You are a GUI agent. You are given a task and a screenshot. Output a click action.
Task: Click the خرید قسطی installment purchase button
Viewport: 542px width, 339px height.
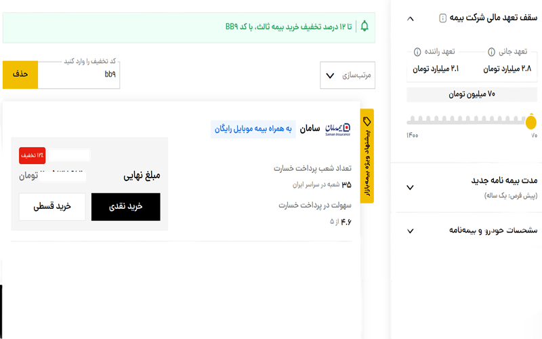click(x=52, y=207)
